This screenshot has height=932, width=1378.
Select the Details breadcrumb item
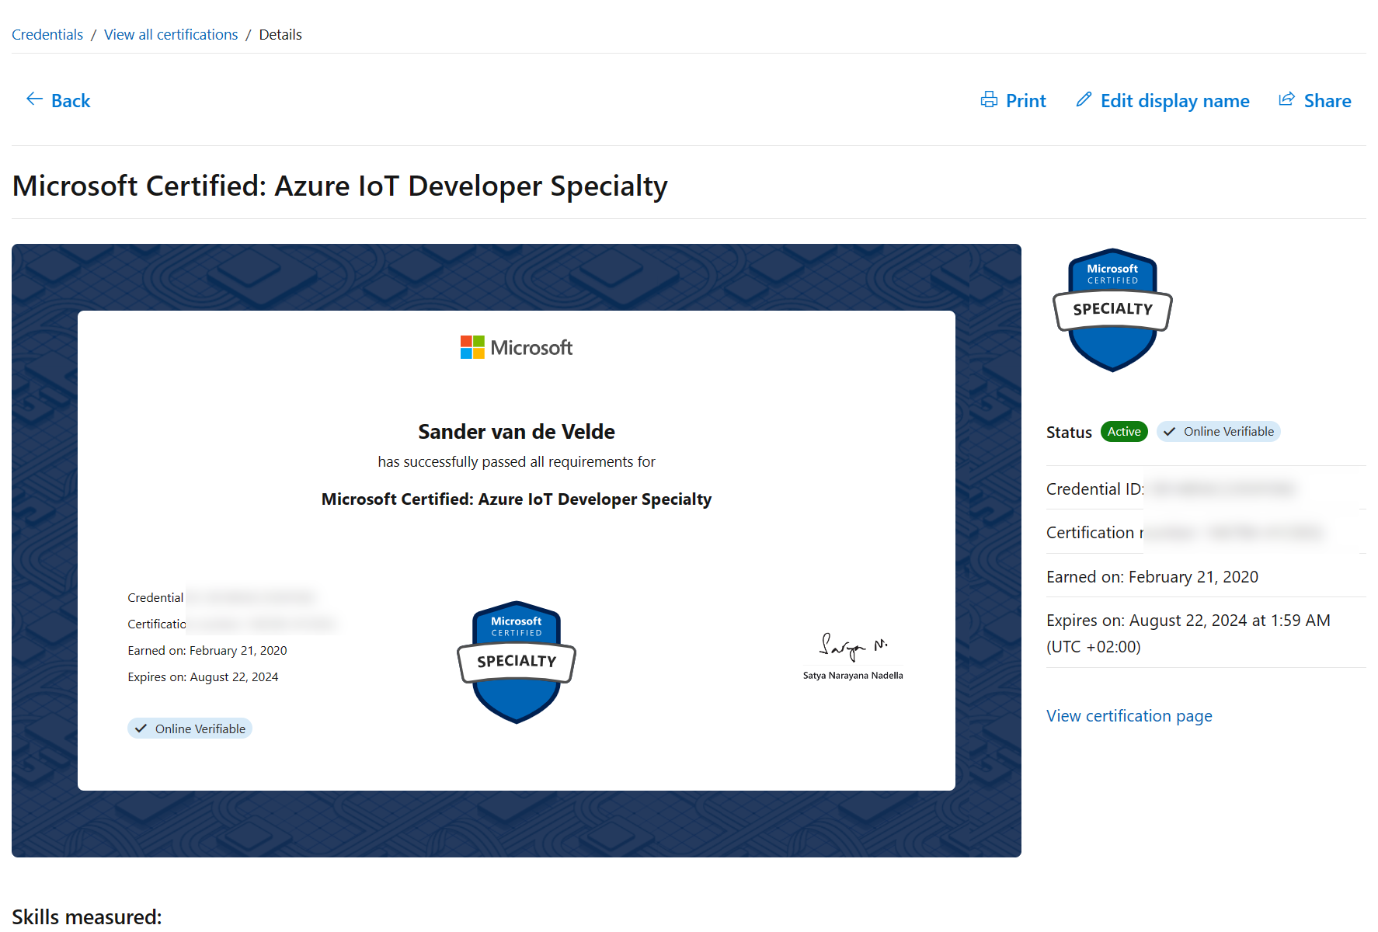tap(280, 34)
